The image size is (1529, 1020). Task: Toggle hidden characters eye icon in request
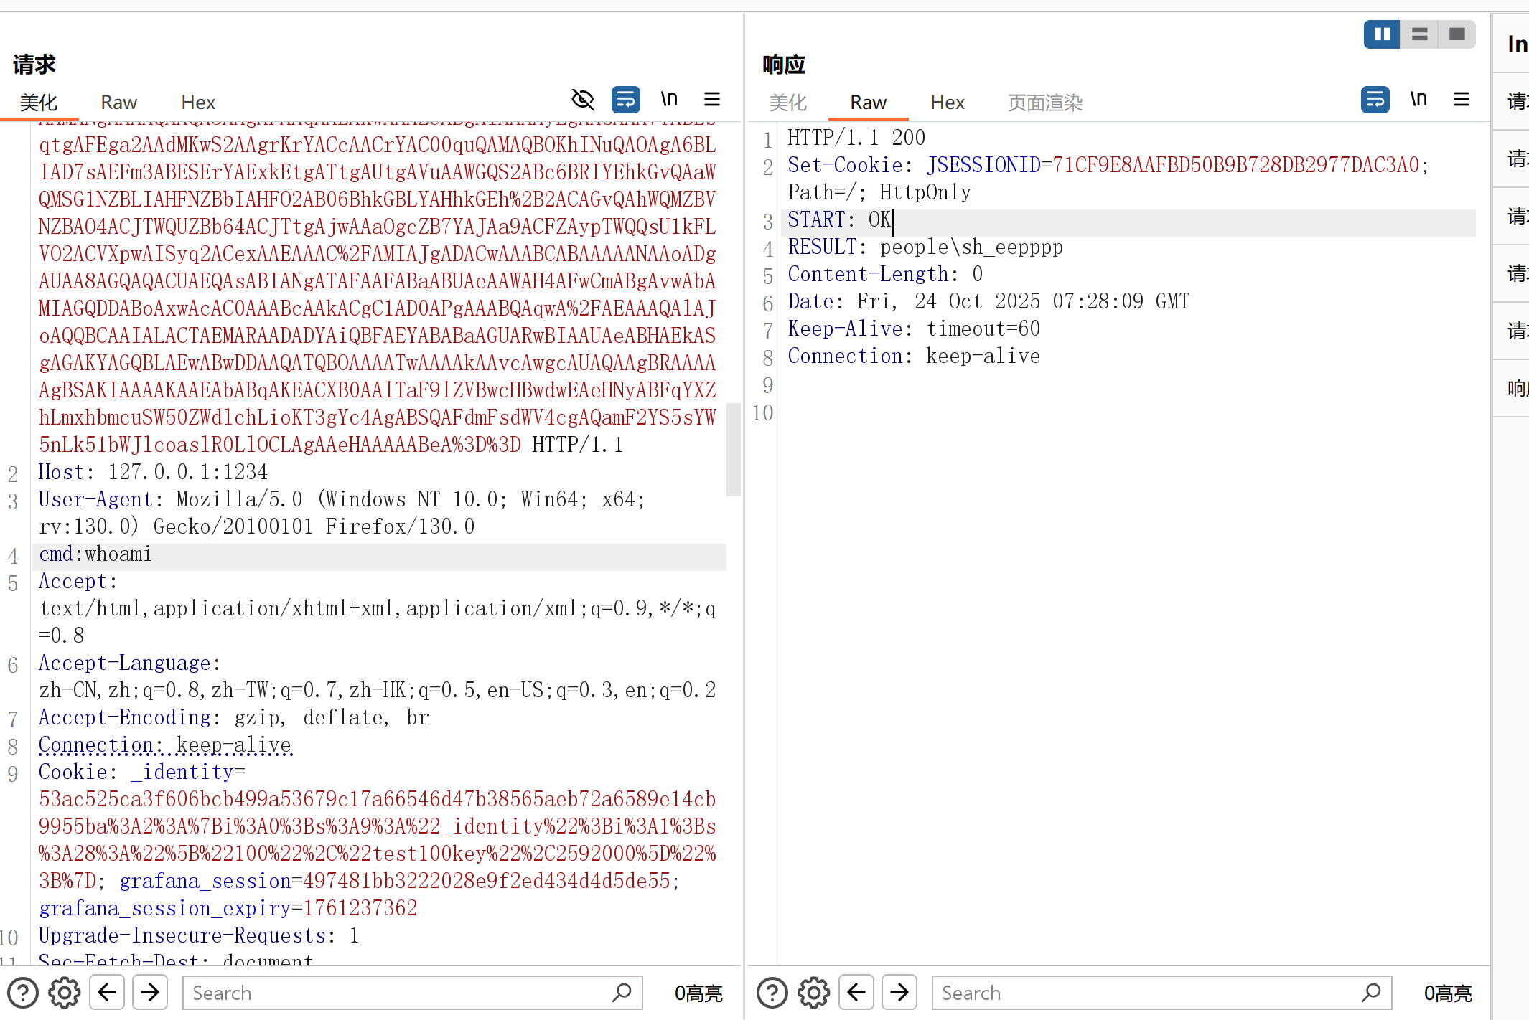(x=582, y=100)
